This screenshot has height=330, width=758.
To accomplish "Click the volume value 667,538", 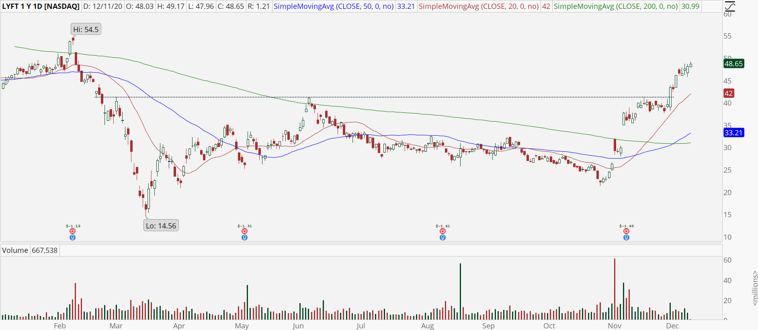I will (x=45, y=251).
